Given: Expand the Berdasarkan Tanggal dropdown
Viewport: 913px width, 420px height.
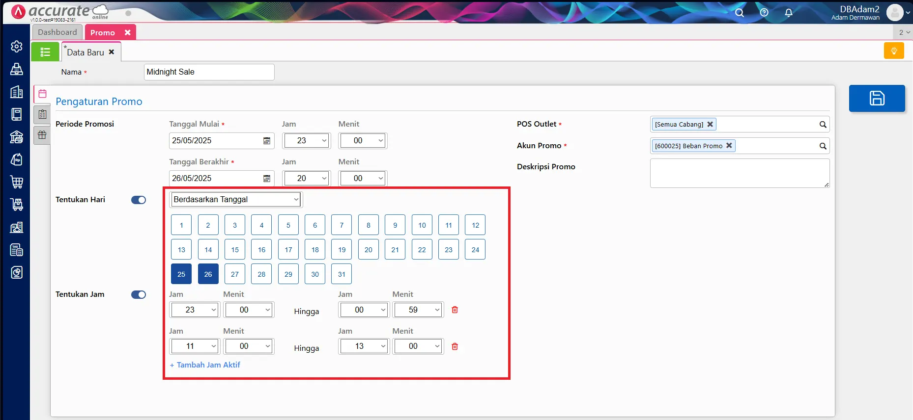Looking at the screenshot, I should tap(236, 200).
